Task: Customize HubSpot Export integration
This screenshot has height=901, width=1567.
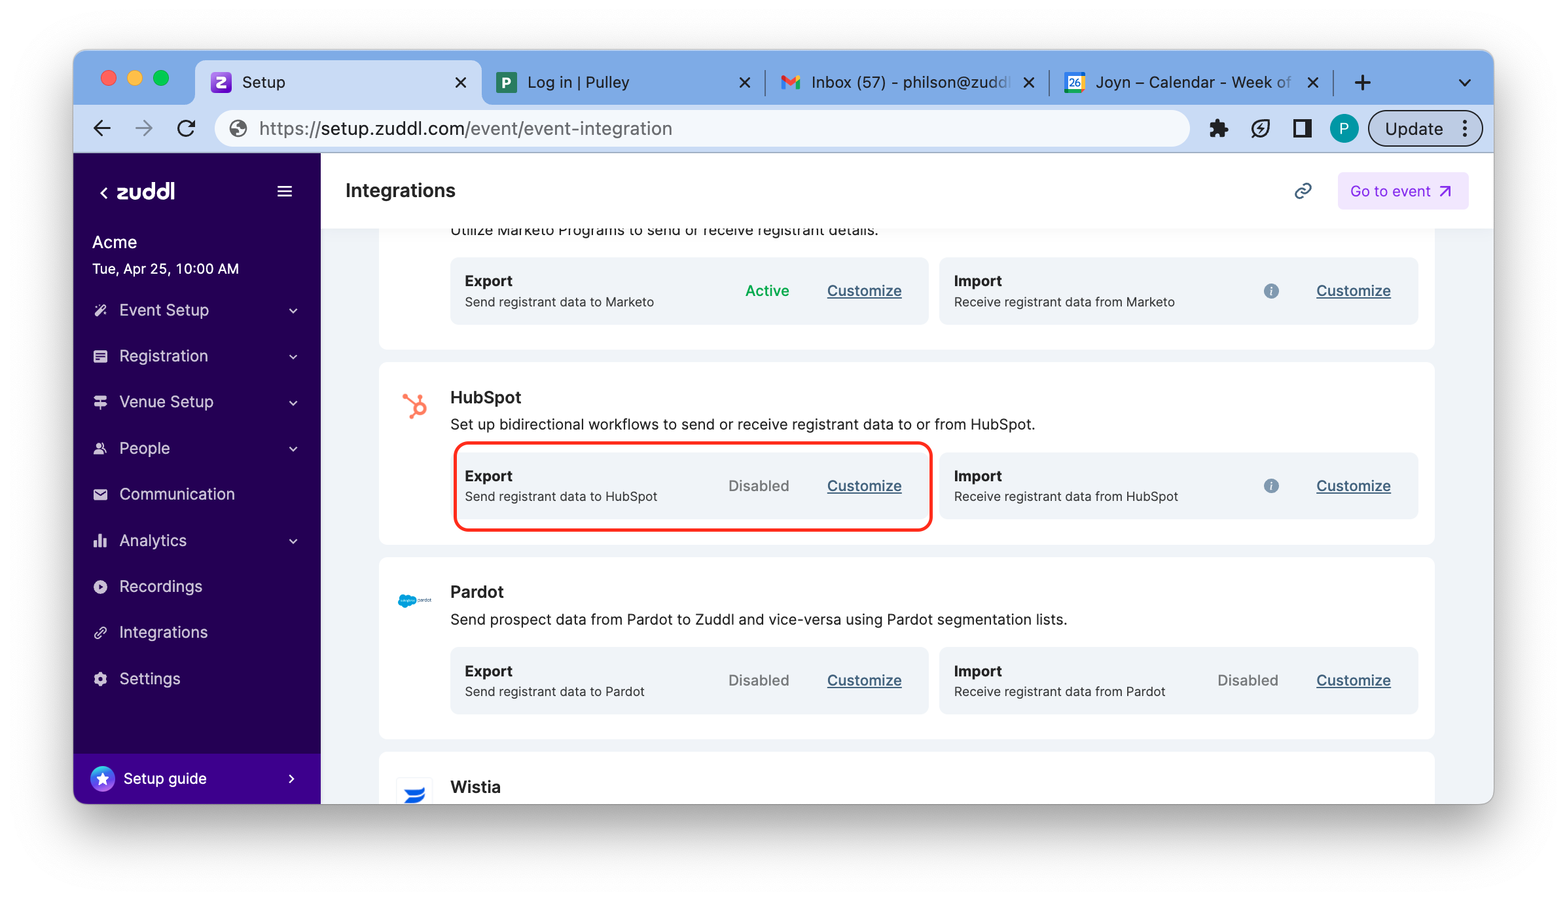Action: [x=864, y=485]
